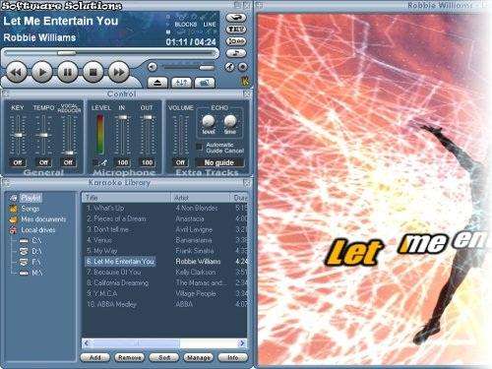Expand the Local drives tree node

click(38, 230)
